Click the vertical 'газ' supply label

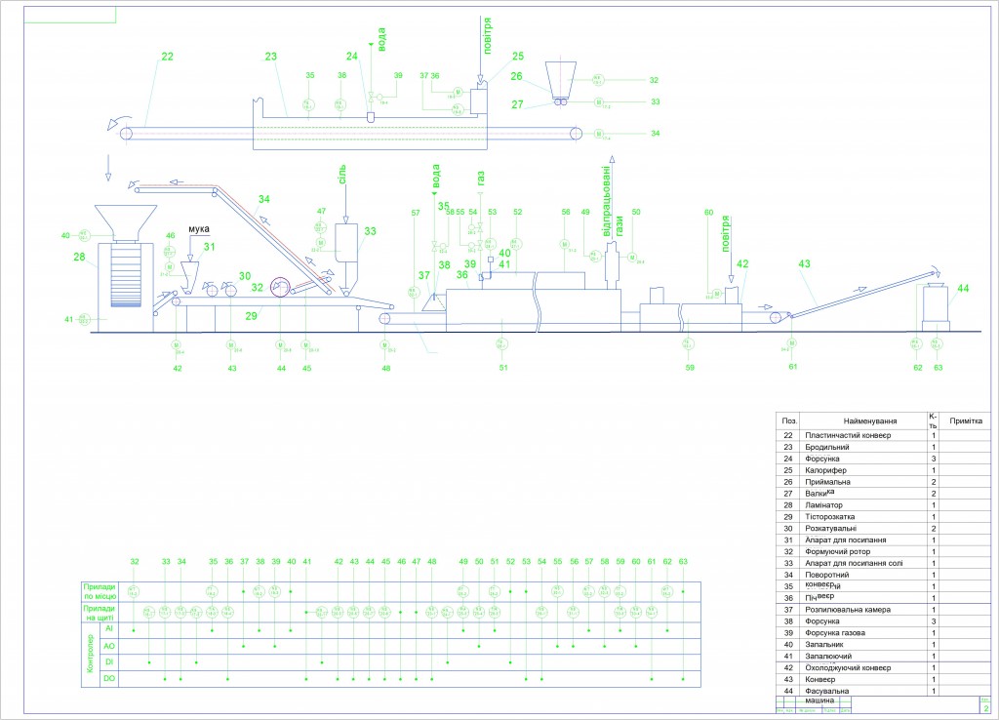coord(480,179)
